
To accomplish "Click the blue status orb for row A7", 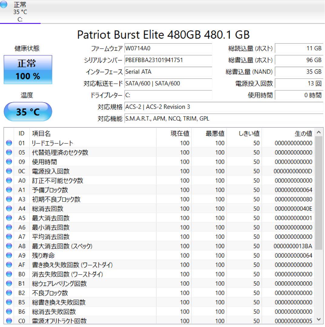I will click(9, 236).
